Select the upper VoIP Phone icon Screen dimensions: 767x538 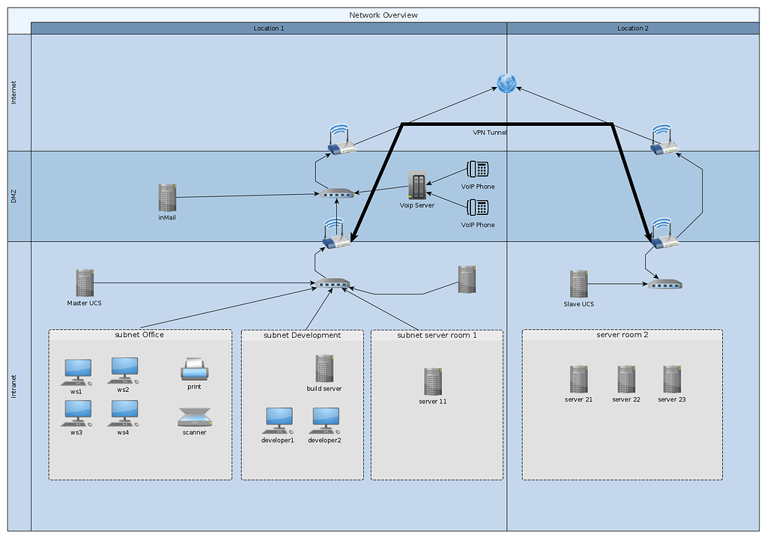tap(477, 169)
